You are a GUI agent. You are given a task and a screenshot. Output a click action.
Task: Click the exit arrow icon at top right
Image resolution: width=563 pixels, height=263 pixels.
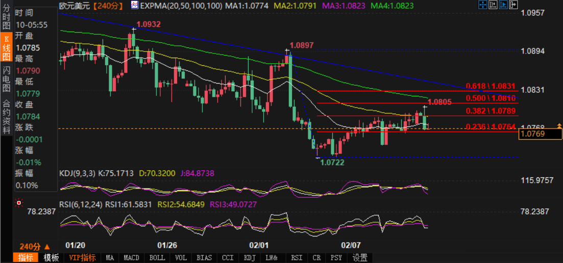(514, 5)
